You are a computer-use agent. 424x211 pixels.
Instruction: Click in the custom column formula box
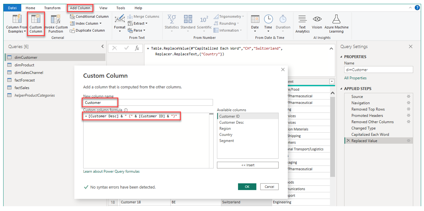148,140
